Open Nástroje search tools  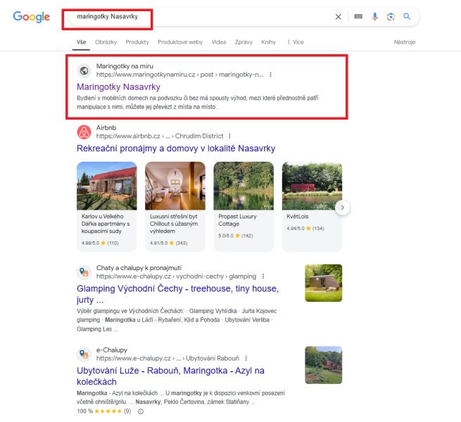click(405, 42)
